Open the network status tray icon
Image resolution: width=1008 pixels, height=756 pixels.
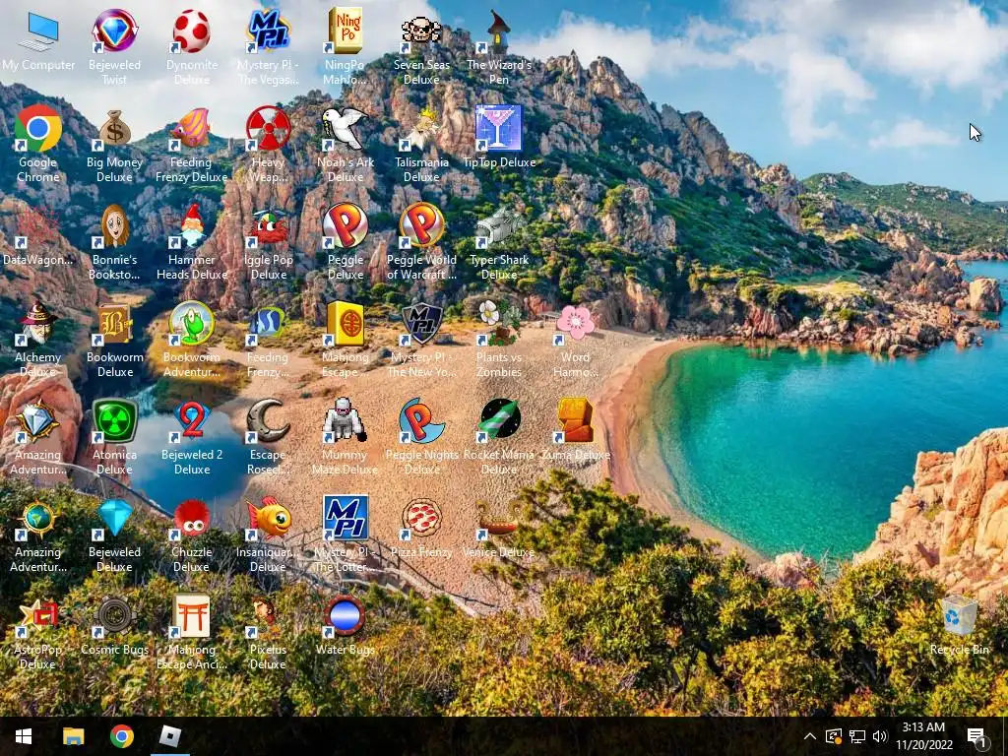[x=857, y=736]
